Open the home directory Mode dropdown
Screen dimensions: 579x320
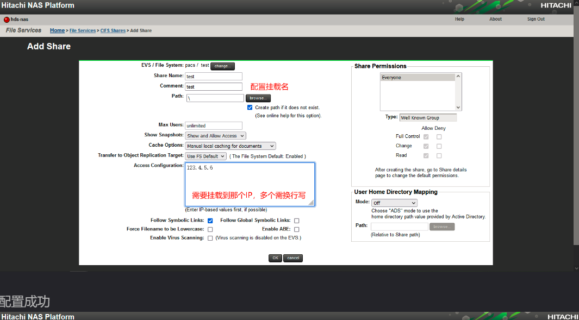coord(394,203)
